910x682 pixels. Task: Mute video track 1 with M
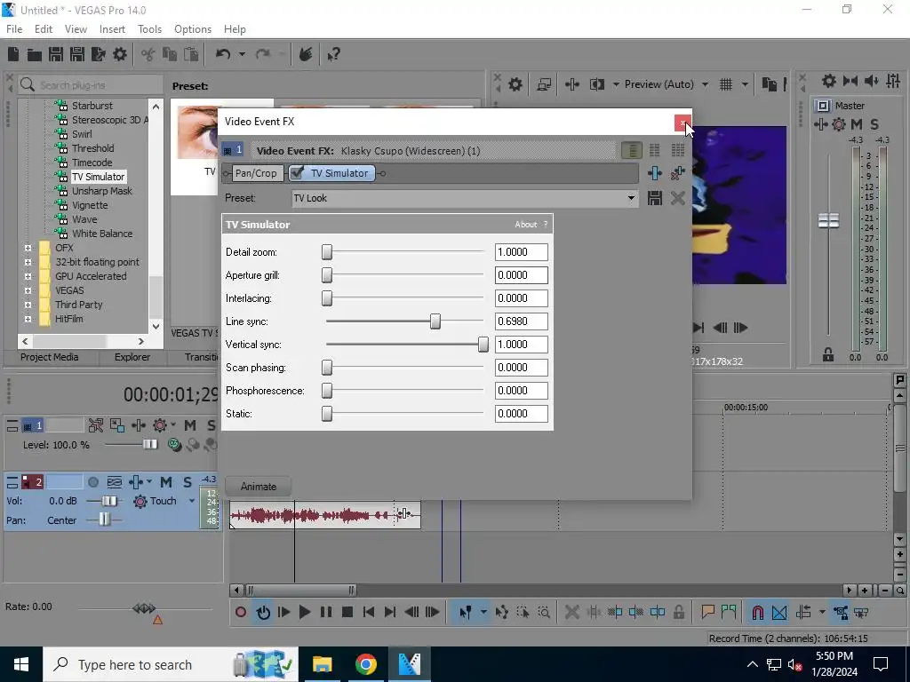[190, 425]
